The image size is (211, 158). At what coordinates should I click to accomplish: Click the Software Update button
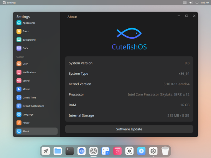click(129, 129)
